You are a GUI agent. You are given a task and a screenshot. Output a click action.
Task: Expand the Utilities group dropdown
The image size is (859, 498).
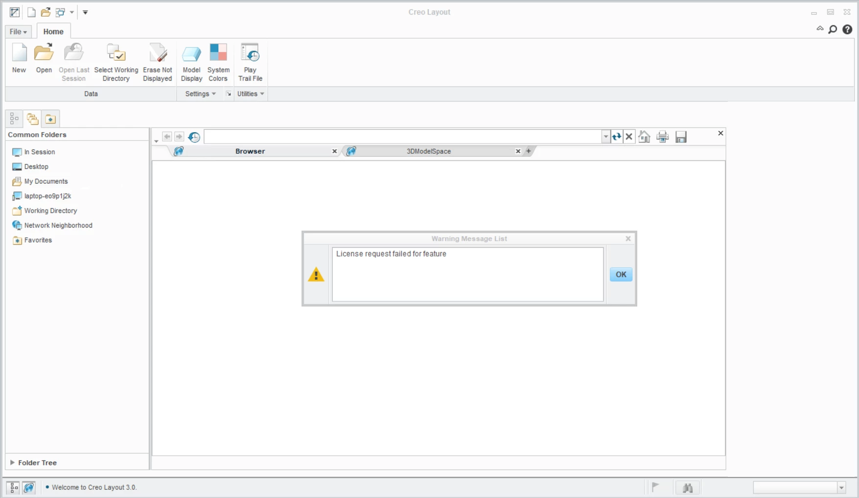click(251, 94)
